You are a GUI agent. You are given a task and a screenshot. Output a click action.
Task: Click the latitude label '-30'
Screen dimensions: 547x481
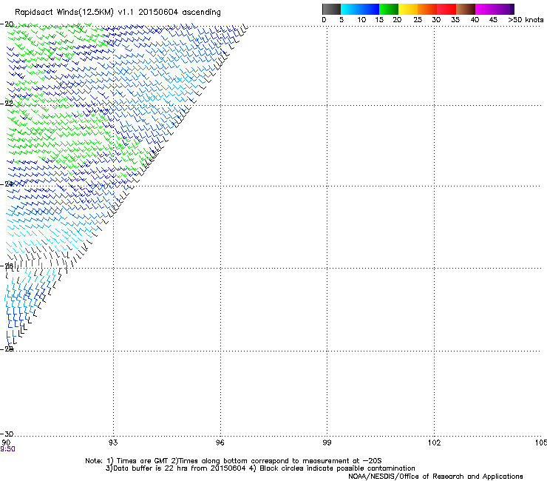click(x=7, y=434)
